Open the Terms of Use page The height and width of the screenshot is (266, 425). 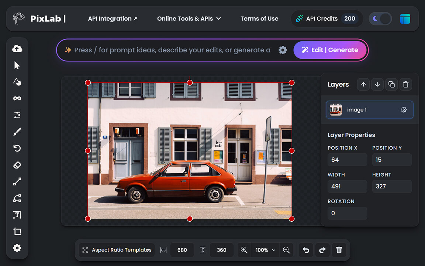click(259, 18)
